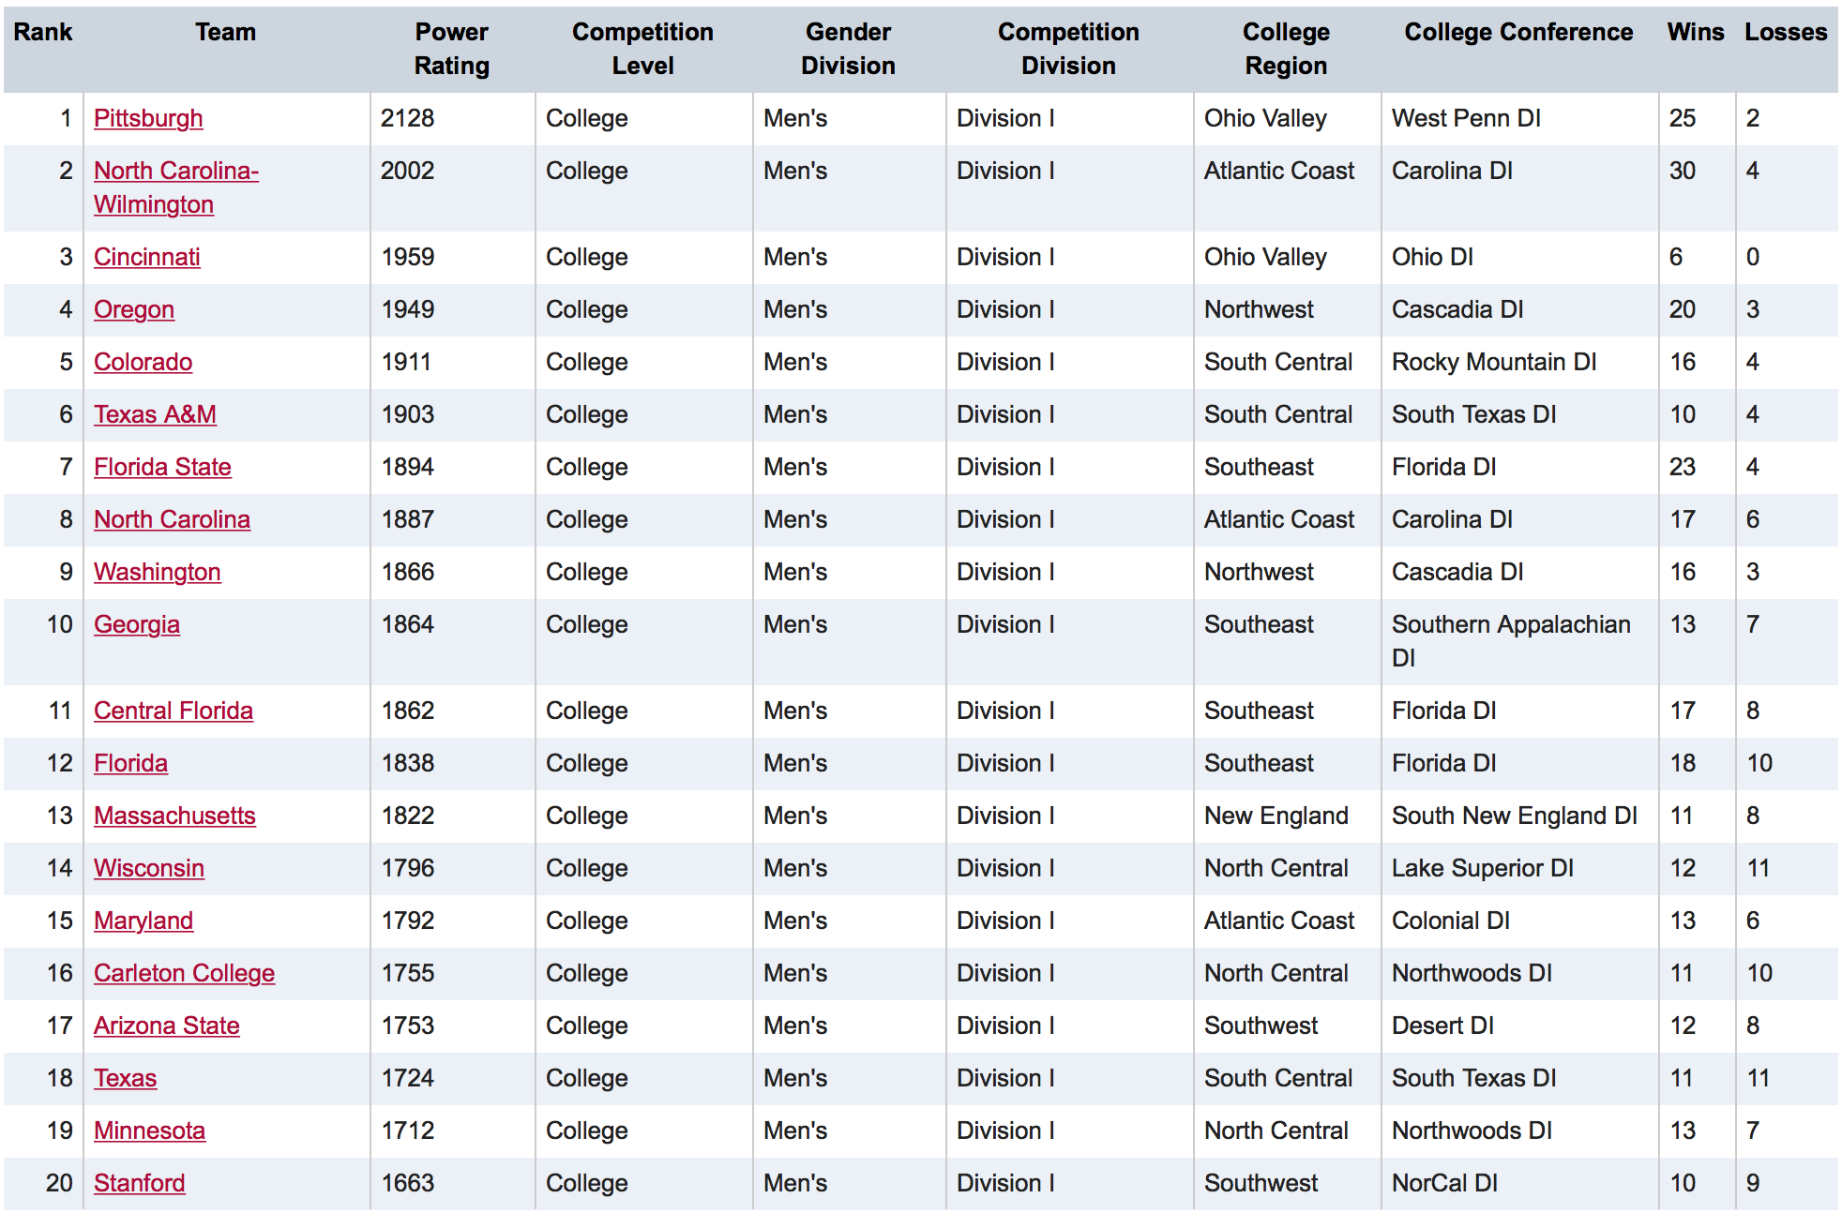Viewport: 1842px width, 1213px height.
Task: Follow the Cincinnati team link
Action: (147, 257)
